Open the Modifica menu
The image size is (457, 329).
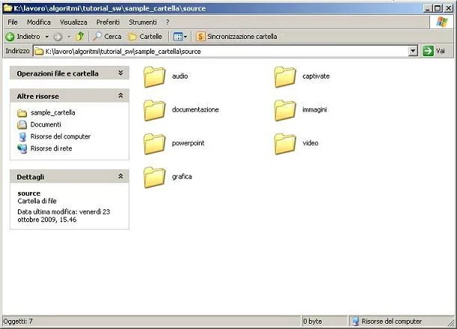39,22
